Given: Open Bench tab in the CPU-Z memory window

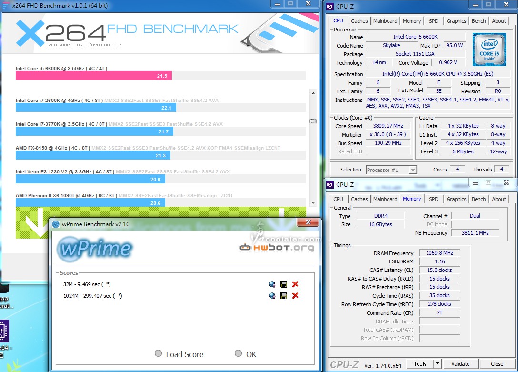Looking at the screenshot, I should pyautogui.click(x=478, y=199).
